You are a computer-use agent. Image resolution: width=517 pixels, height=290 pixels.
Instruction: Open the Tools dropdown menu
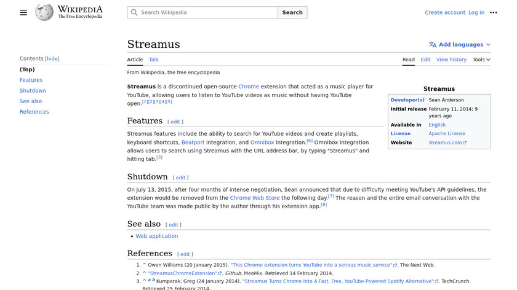pyautogui.click(x=481, y=60)
